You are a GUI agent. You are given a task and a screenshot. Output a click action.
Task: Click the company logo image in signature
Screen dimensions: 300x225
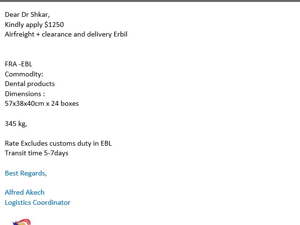(x=21, y=222)
